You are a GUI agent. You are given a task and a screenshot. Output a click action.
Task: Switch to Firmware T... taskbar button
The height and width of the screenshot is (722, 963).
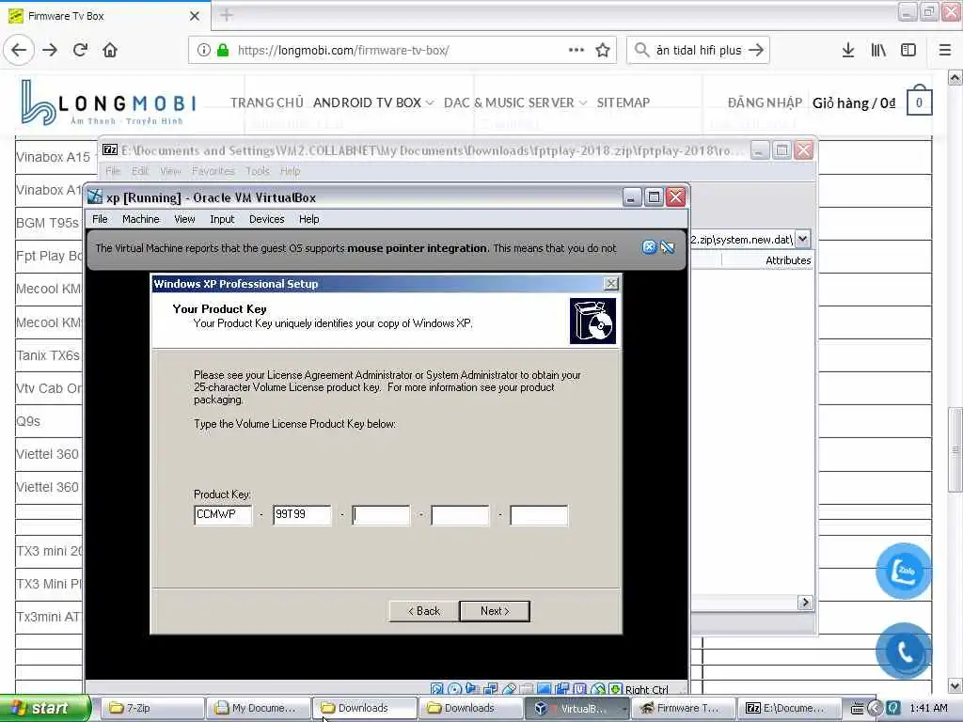(x=683, y=708)
